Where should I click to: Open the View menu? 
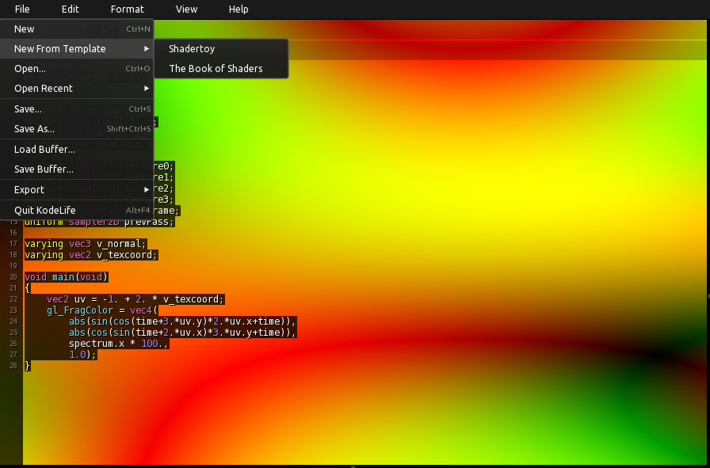click(186, 9)
